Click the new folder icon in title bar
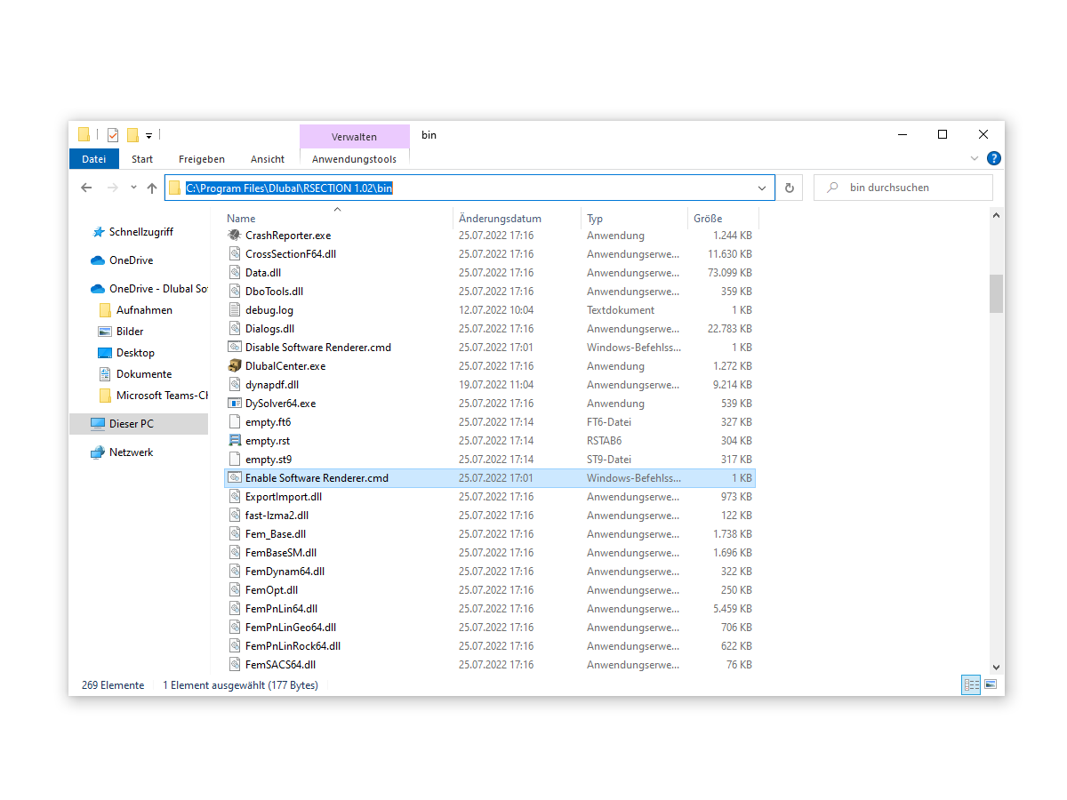 (x=132, y=135)
